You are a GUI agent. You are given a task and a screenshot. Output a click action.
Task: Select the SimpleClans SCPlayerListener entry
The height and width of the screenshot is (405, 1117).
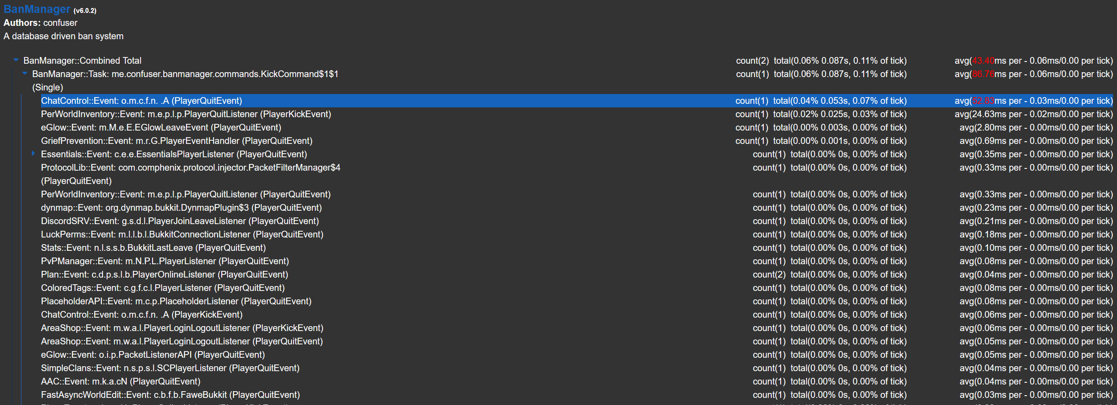[x=170, y=368]
